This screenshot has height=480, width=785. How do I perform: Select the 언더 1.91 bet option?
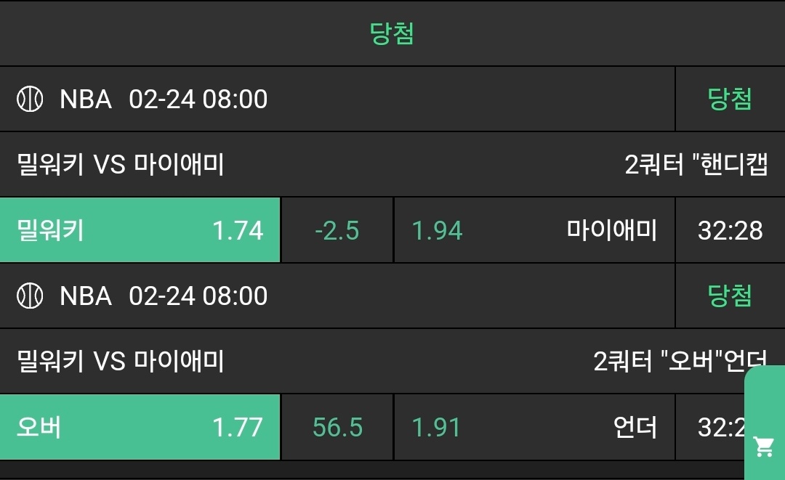click(x=534, y=428)
